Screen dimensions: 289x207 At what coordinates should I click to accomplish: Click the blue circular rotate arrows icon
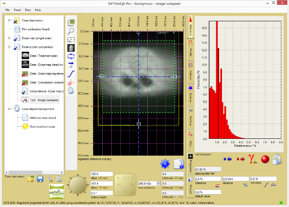pos(71,56)
